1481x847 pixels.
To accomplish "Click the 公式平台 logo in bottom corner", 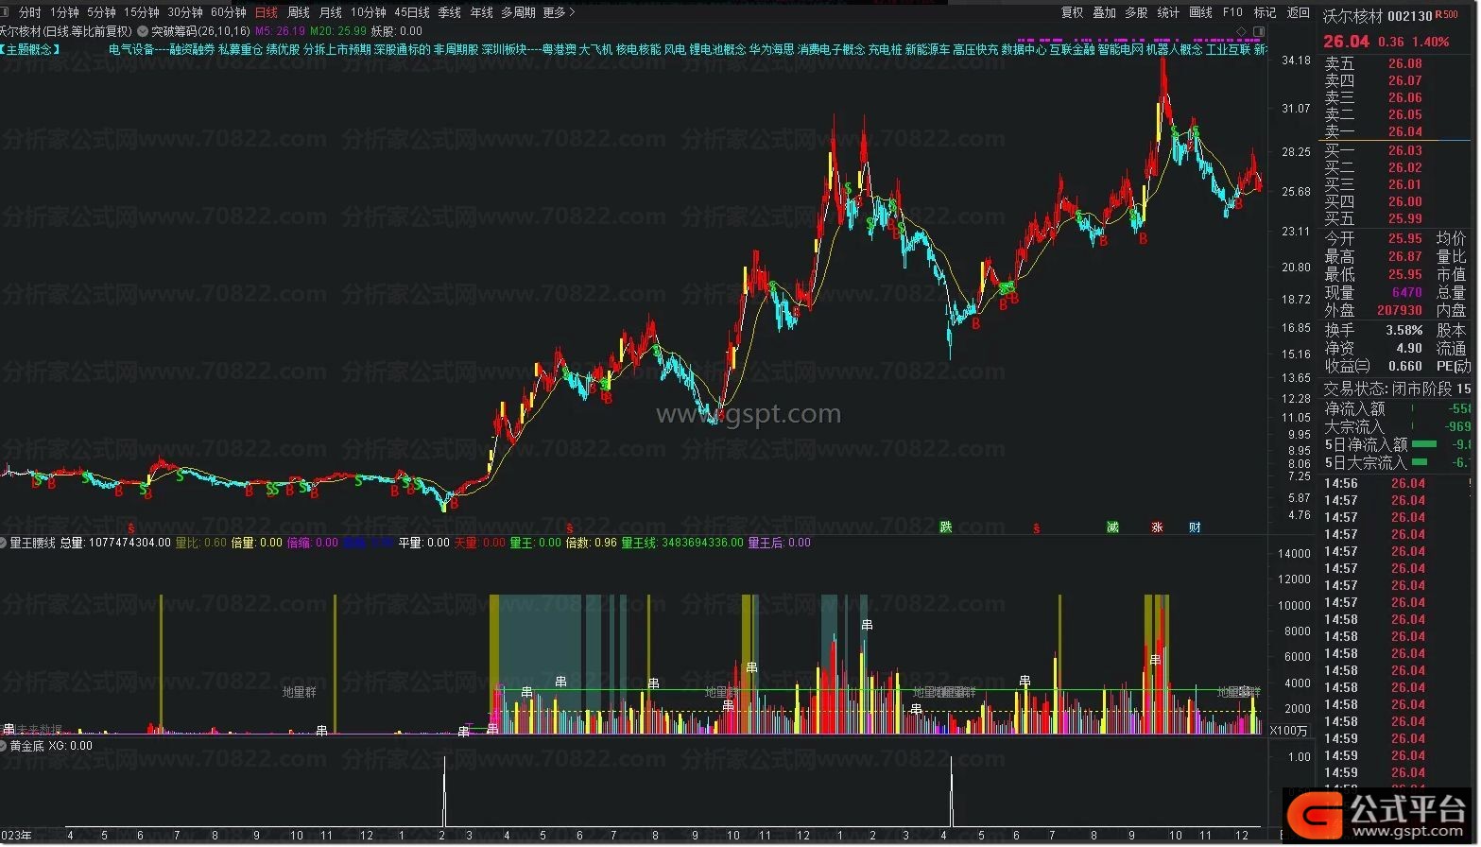I will click(x=1381, y=814).
